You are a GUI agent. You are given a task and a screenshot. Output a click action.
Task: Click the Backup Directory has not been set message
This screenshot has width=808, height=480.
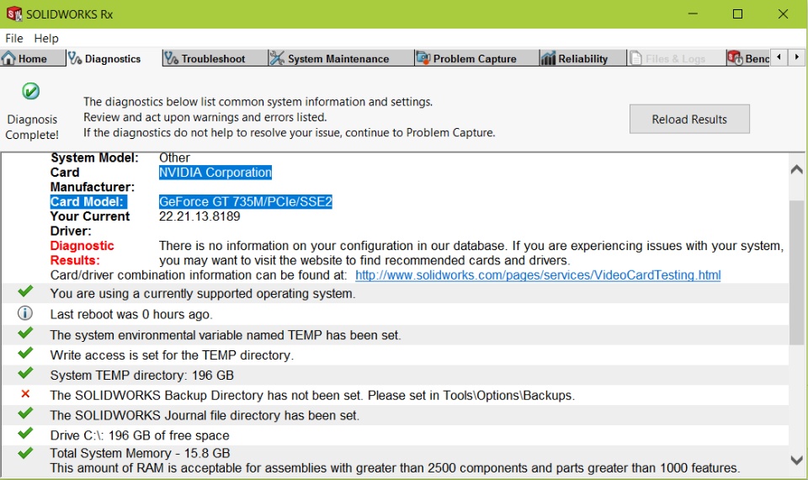(x=312, y=396)
